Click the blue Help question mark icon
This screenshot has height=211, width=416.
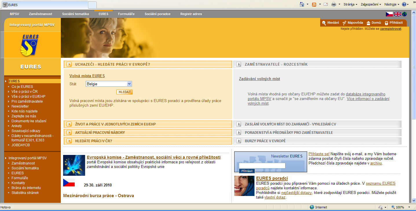click(404, 4)
